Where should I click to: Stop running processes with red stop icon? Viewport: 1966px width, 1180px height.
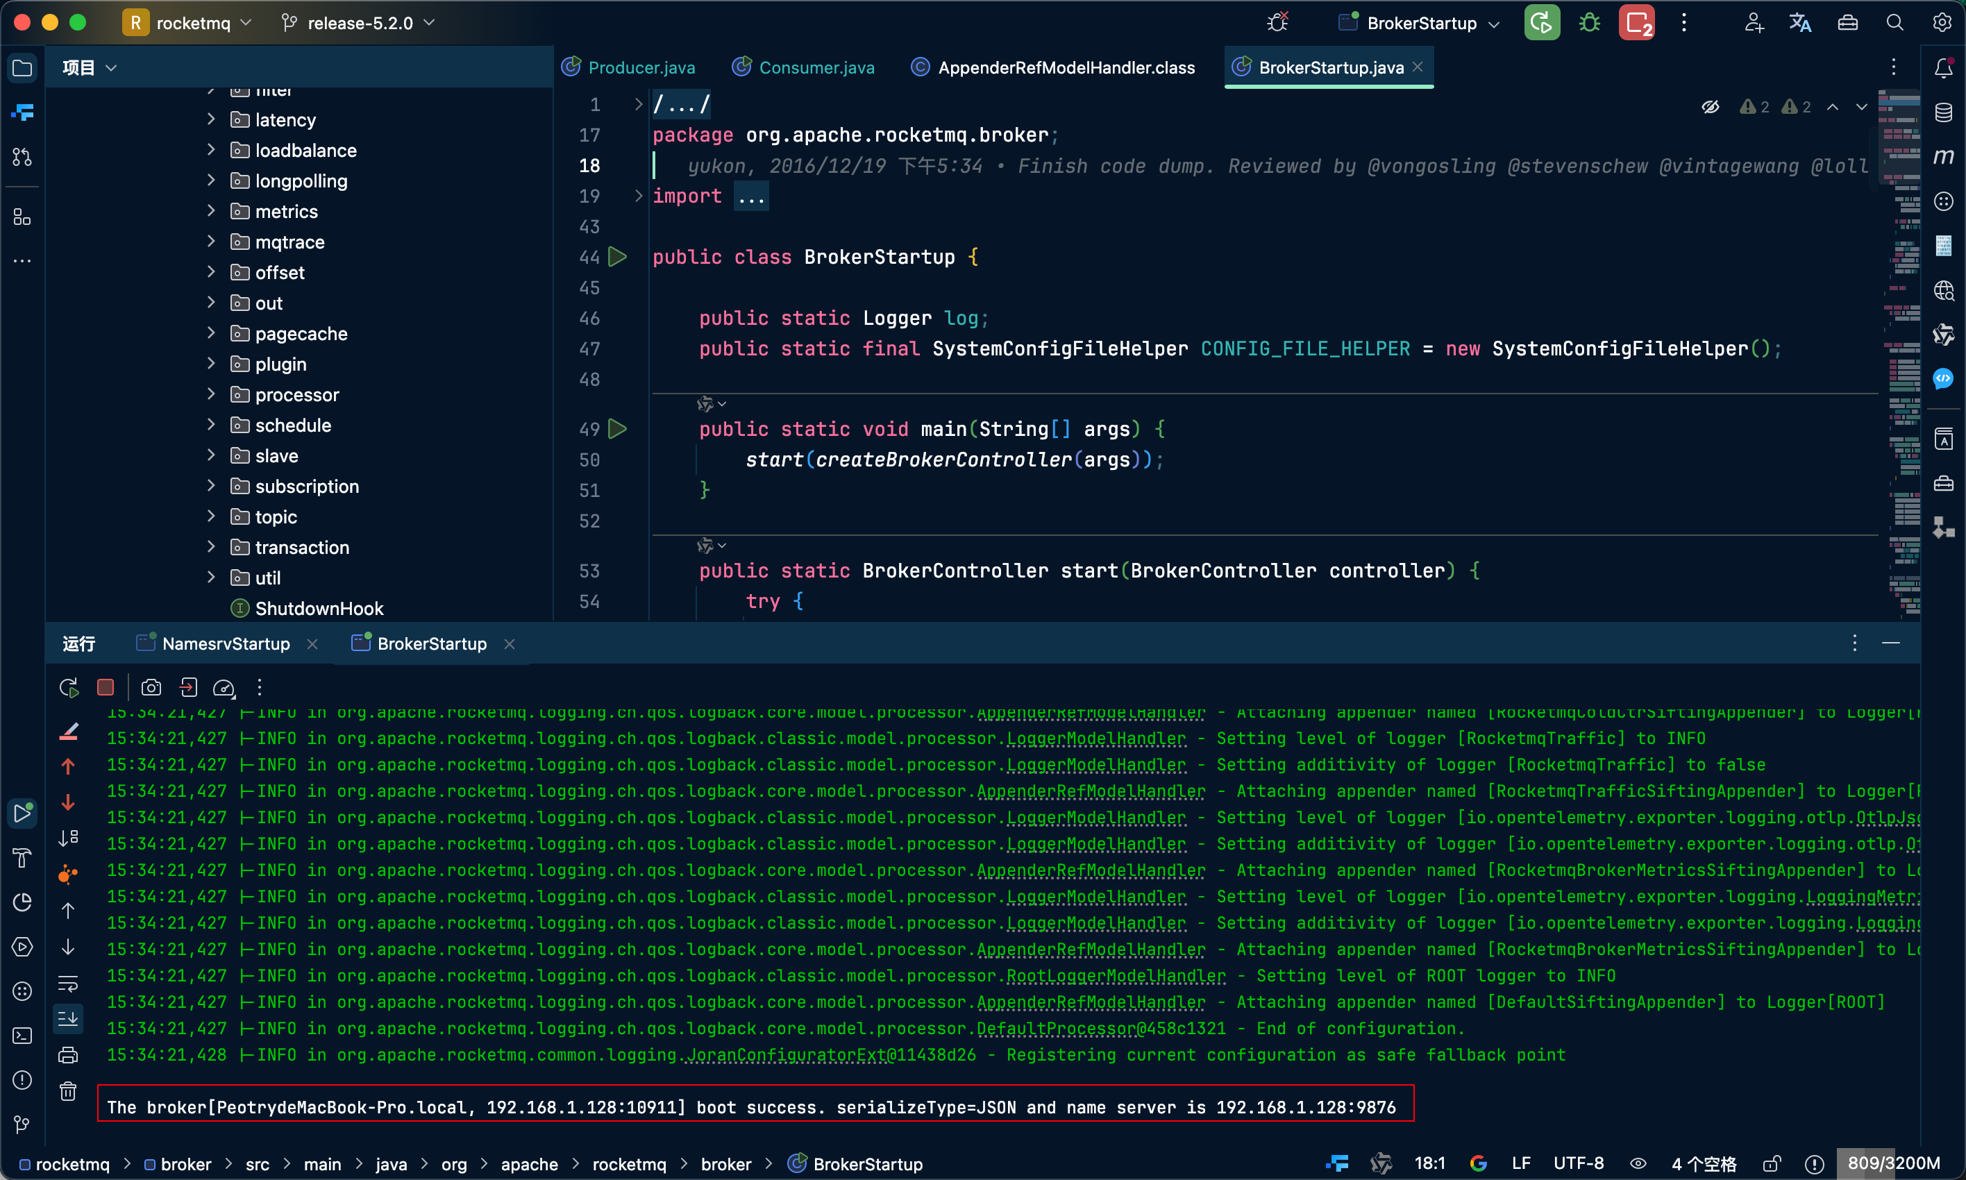click(1637, 23)
